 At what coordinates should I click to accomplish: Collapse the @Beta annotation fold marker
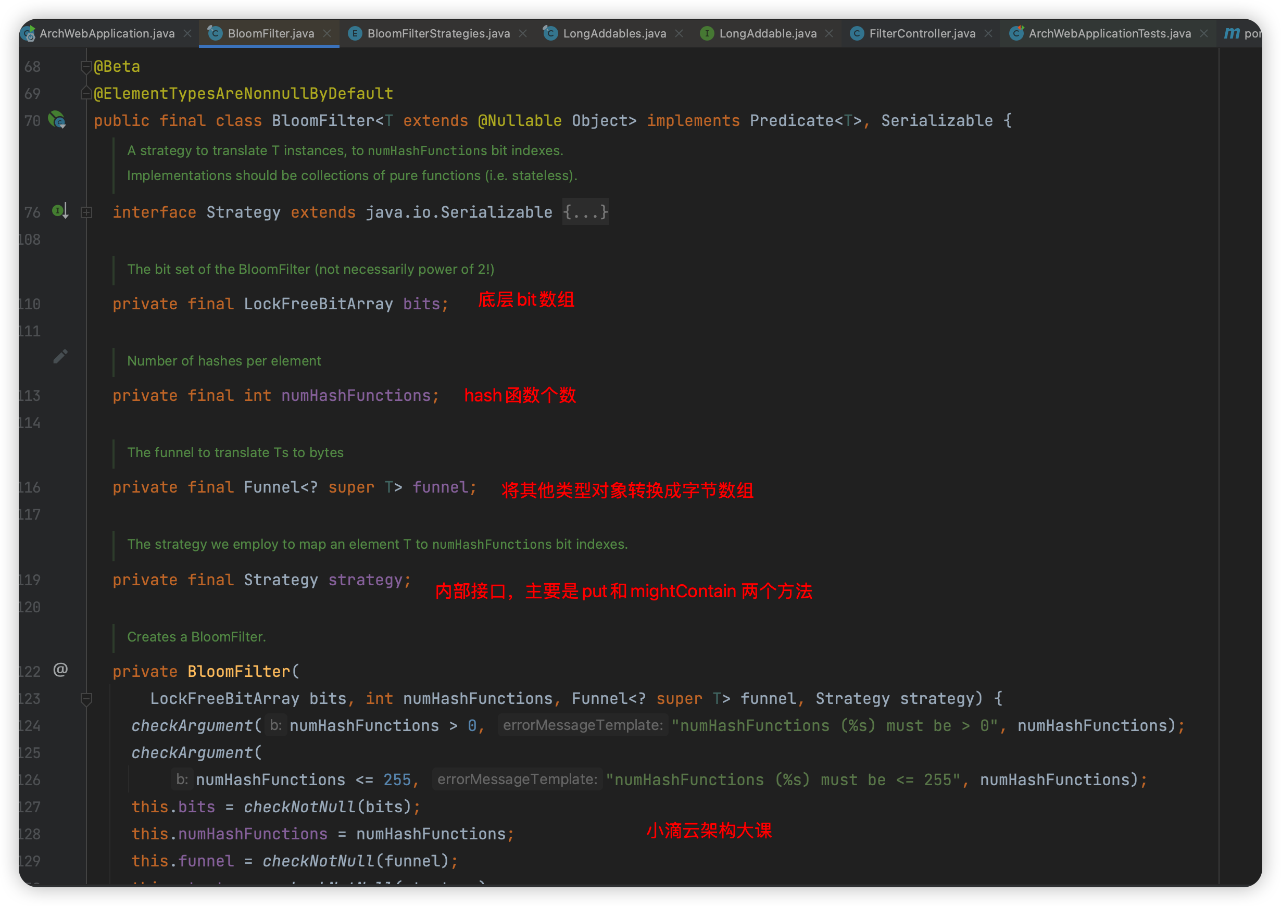[86, 67]
